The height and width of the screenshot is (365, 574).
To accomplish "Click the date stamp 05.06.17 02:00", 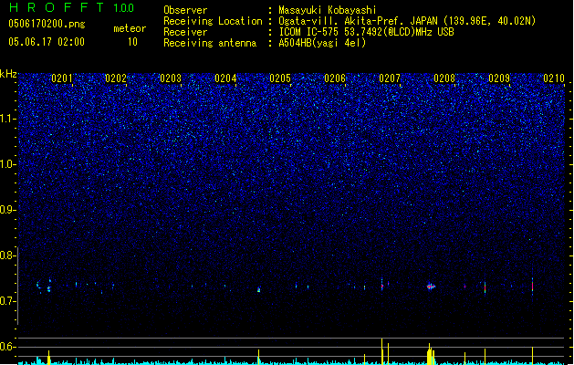I will click(x=47, y=42).
